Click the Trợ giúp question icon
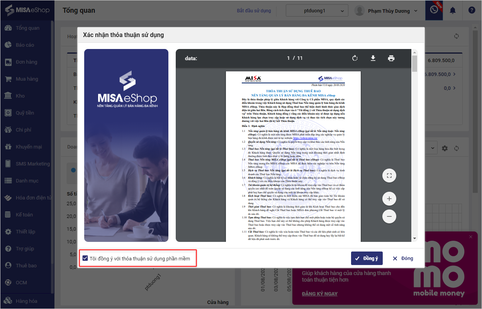482x309 pixels. [8, 249]
